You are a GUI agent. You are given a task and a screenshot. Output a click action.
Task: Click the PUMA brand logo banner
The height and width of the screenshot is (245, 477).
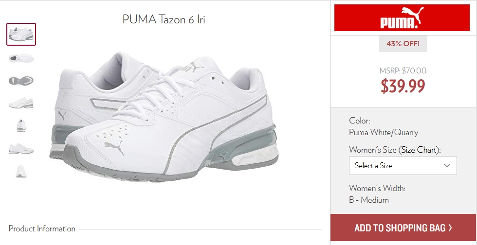pyautogui.click(x=402, y=17)
